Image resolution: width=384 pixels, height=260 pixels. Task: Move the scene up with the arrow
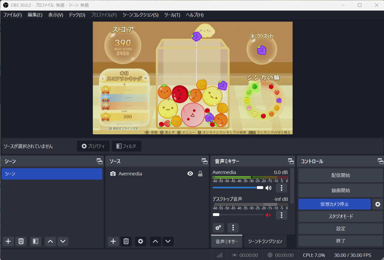[50, 241]
